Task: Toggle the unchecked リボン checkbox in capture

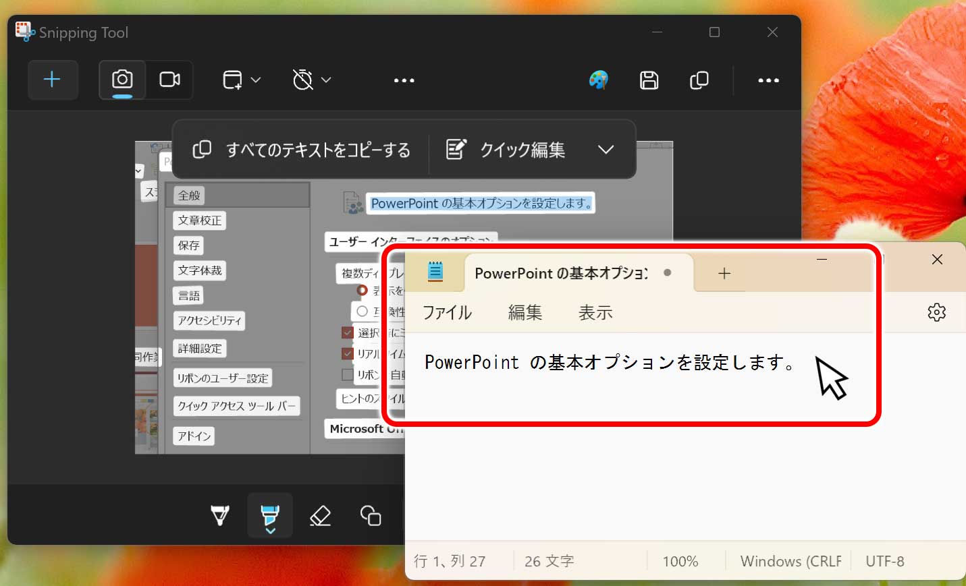Action: click(x=348, y=374)
